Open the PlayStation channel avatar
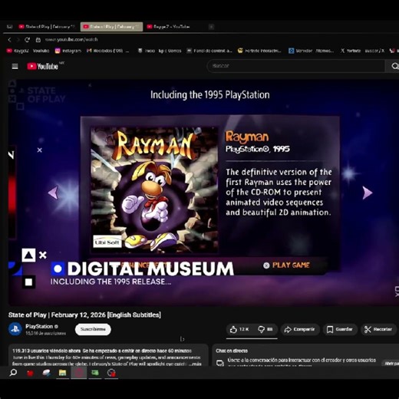Image resolution: width=399 pixels, height=399 pixels. (x=15, y=329)
